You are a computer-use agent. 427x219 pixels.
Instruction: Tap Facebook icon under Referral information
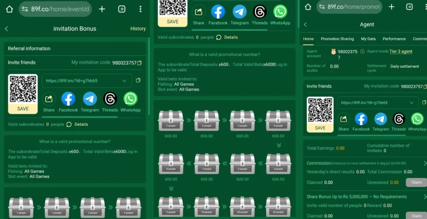68,99
